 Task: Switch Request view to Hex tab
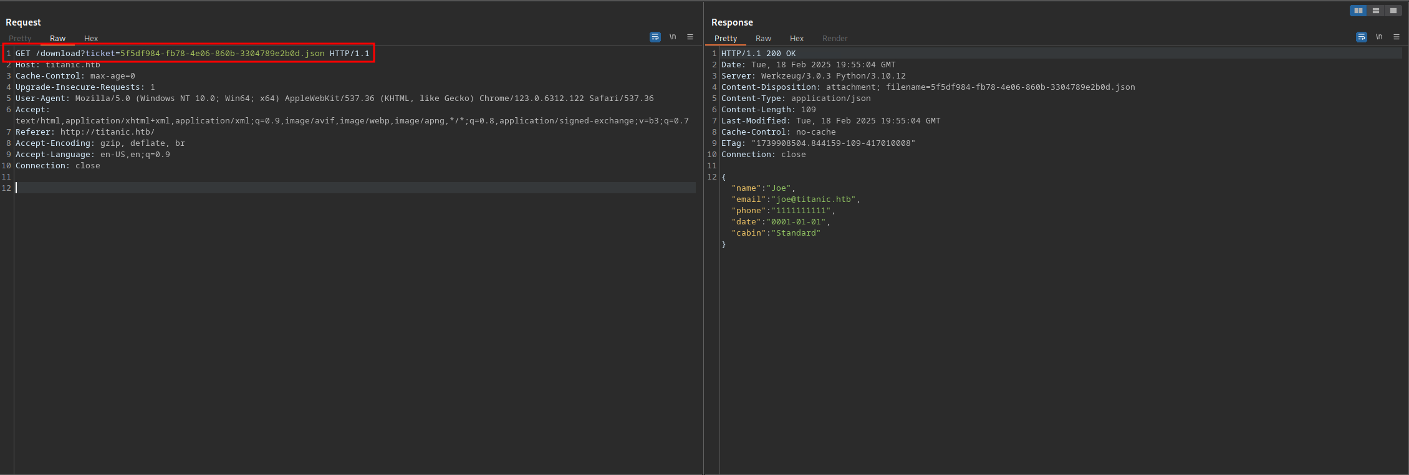click(91, 39)
